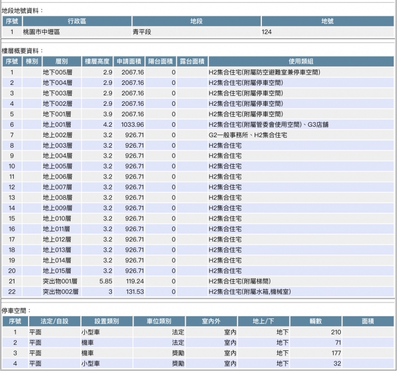
Task: Select the 突出物002層 row label
Action: [x=61, y=292]
